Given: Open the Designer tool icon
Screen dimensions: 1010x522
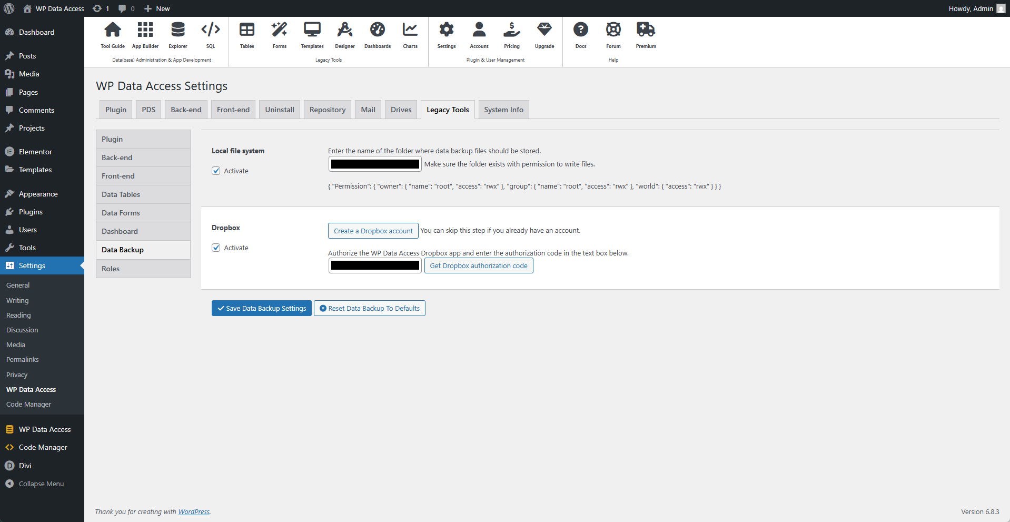Looking at the screenshot, I should [344, 35].
